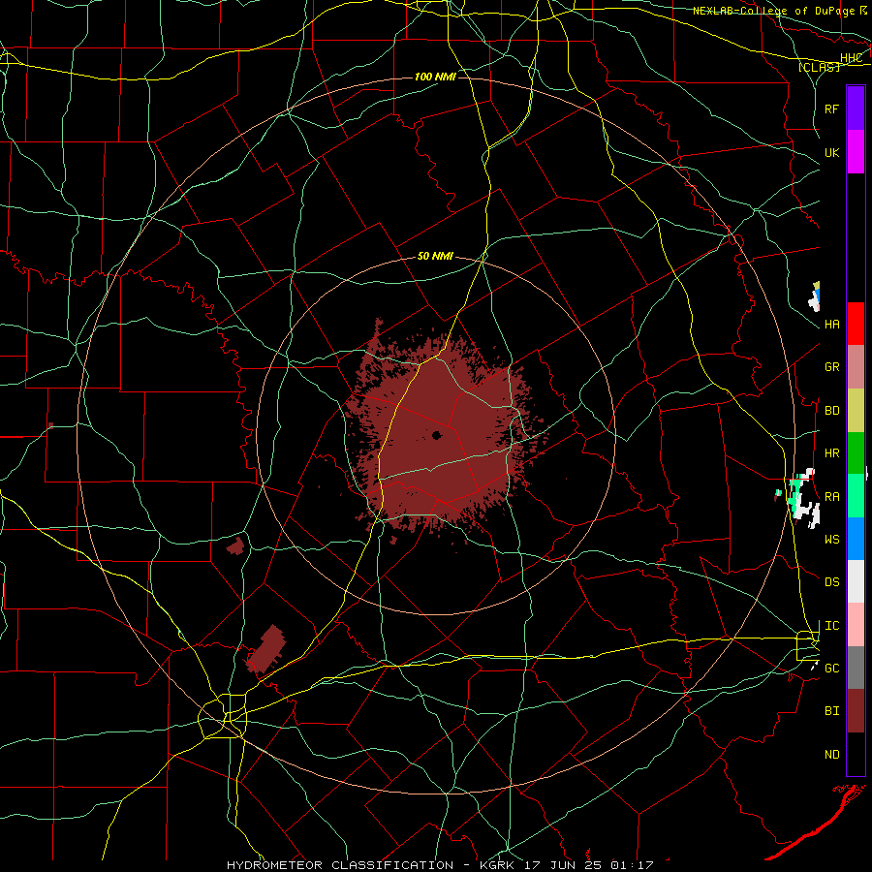
Task: Click the WS legend label
Action: (x=831, y=540)
